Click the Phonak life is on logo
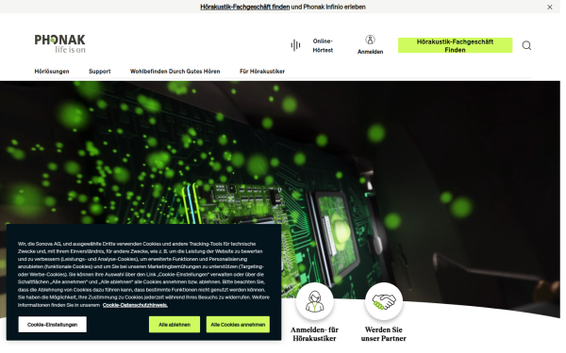The height and width of the screenshot is (353, 566). click(x=60, y=44)
